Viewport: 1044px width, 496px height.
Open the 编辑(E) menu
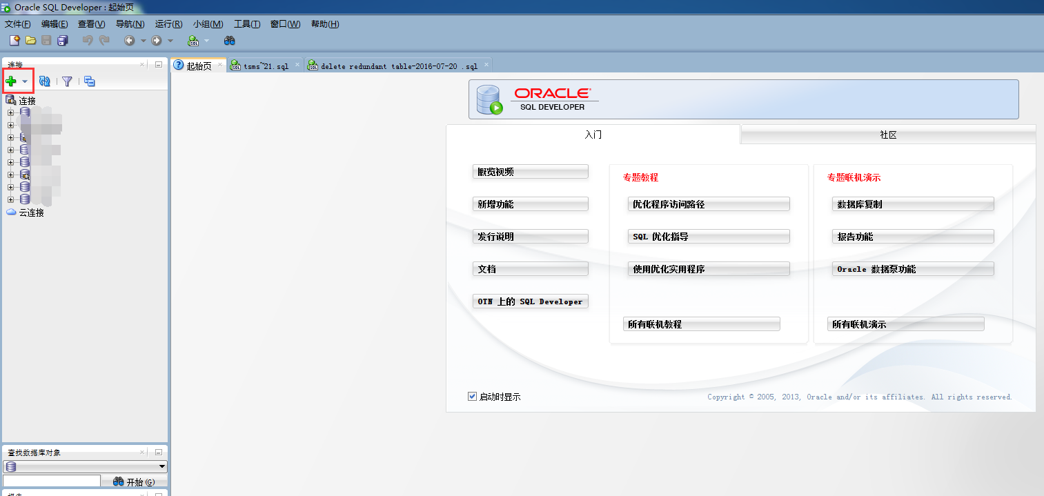pos(55,24)
